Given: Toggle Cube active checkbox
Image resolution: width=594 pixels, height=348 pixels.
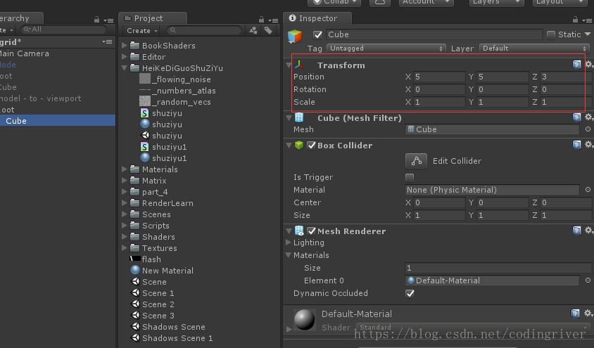Looking at the screenshot, I should point(317,35).
